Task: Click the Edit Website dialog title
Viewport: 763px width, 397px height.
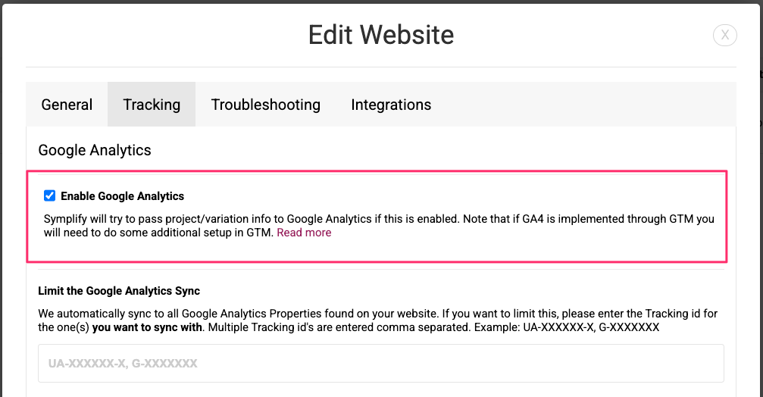Action: click(x=381, y=35)
